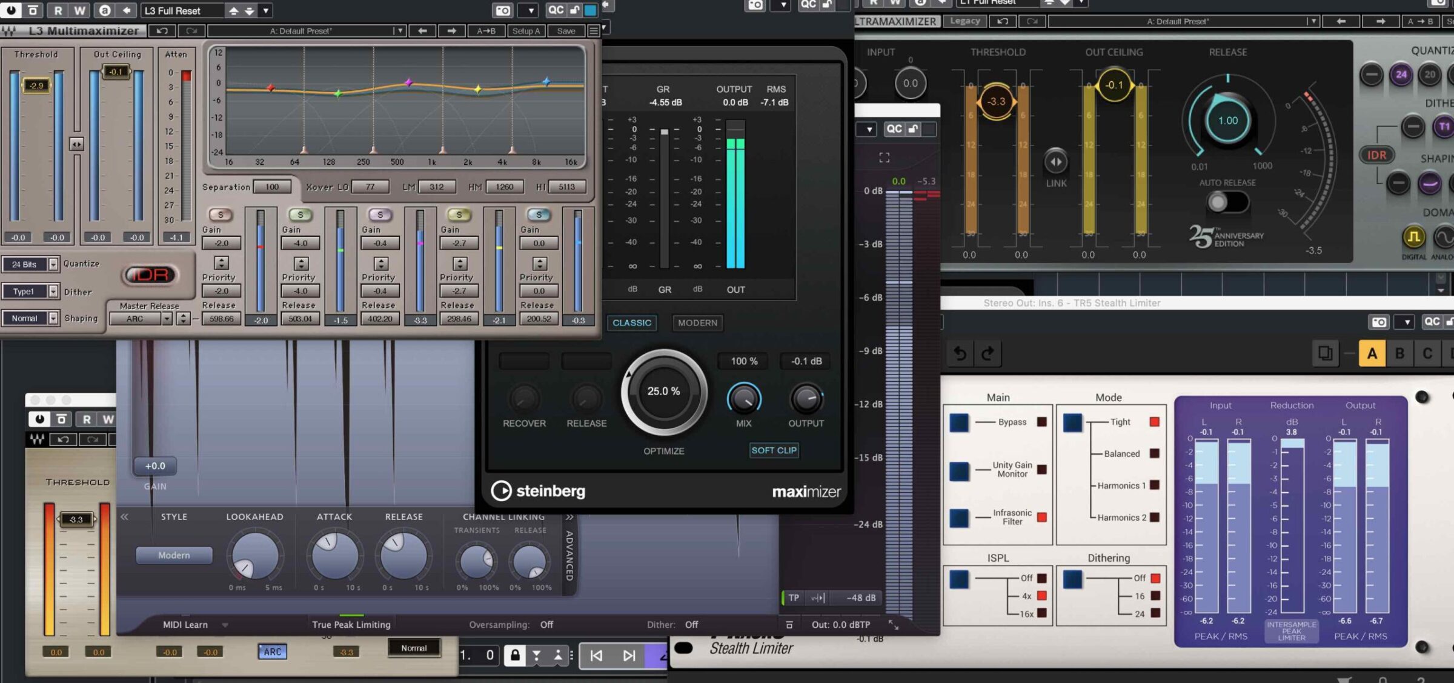Toggle threshold/ceiling link arrows in L3 Multimaximizer
The image size is (1454, 683).
(76, 144)
